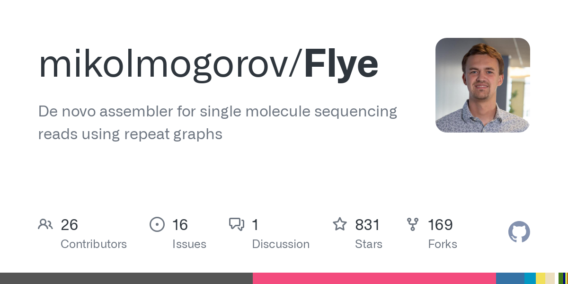The width and height of the screenshot is (568, 284).
Task: Click the GitHub Octocat logo
Action: coord(519,232)
